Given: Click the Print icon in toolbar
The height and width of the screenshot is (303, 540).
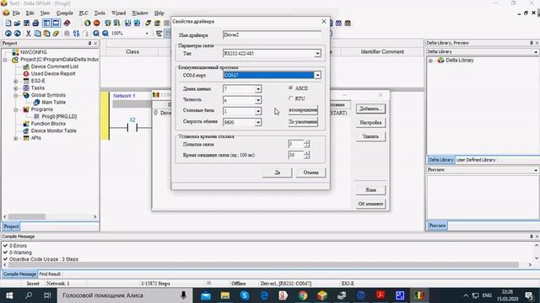Looking at the screenshot, I should point(35,23).
